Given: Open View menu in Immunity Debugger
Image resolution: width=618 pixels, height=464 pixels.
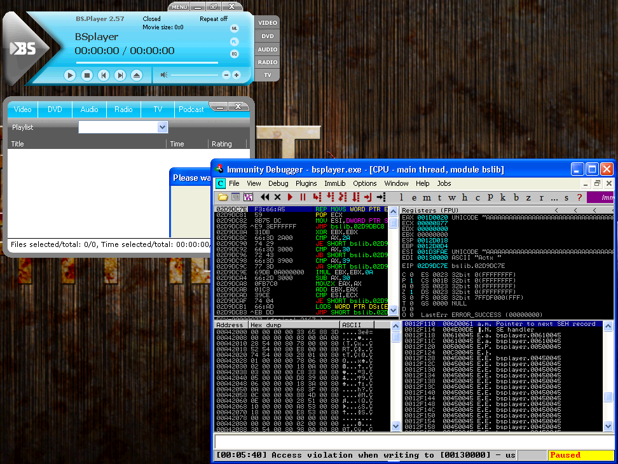Looking at the screenshot, I should point(254,183).
